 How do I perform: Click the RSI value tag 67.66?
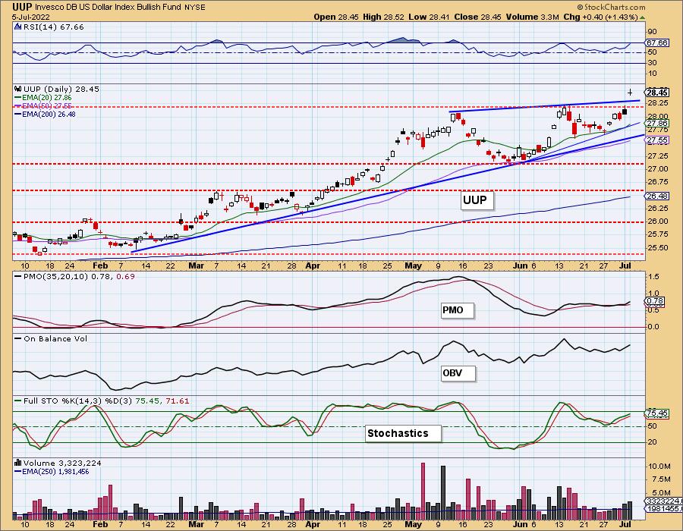(657, 42)
